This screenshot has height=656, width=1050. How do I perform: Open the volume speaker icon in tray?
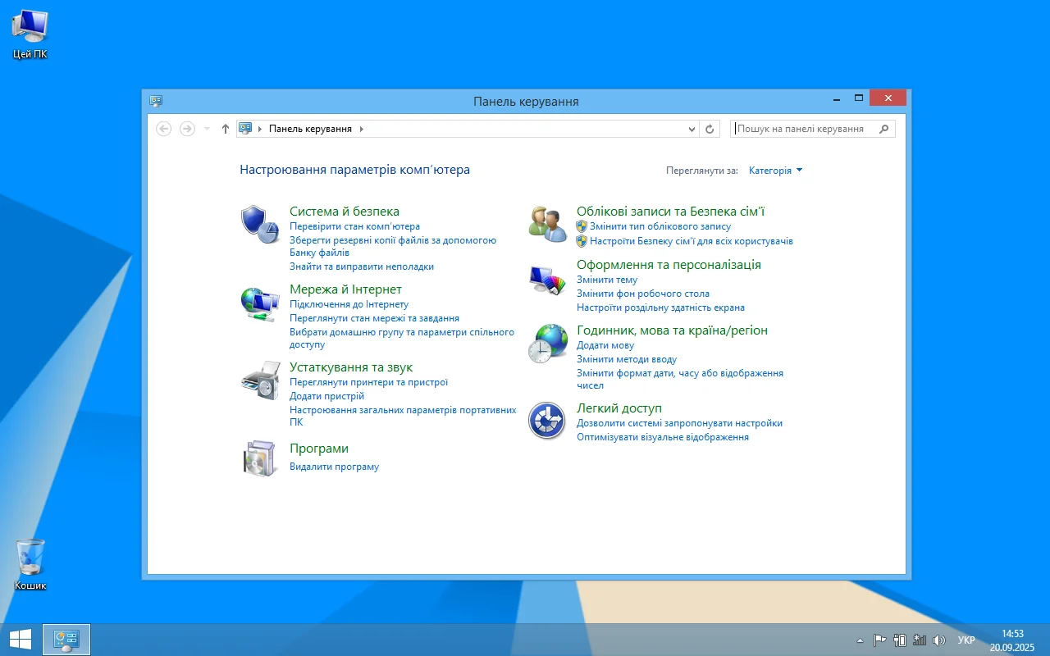[x=939, y=640]
